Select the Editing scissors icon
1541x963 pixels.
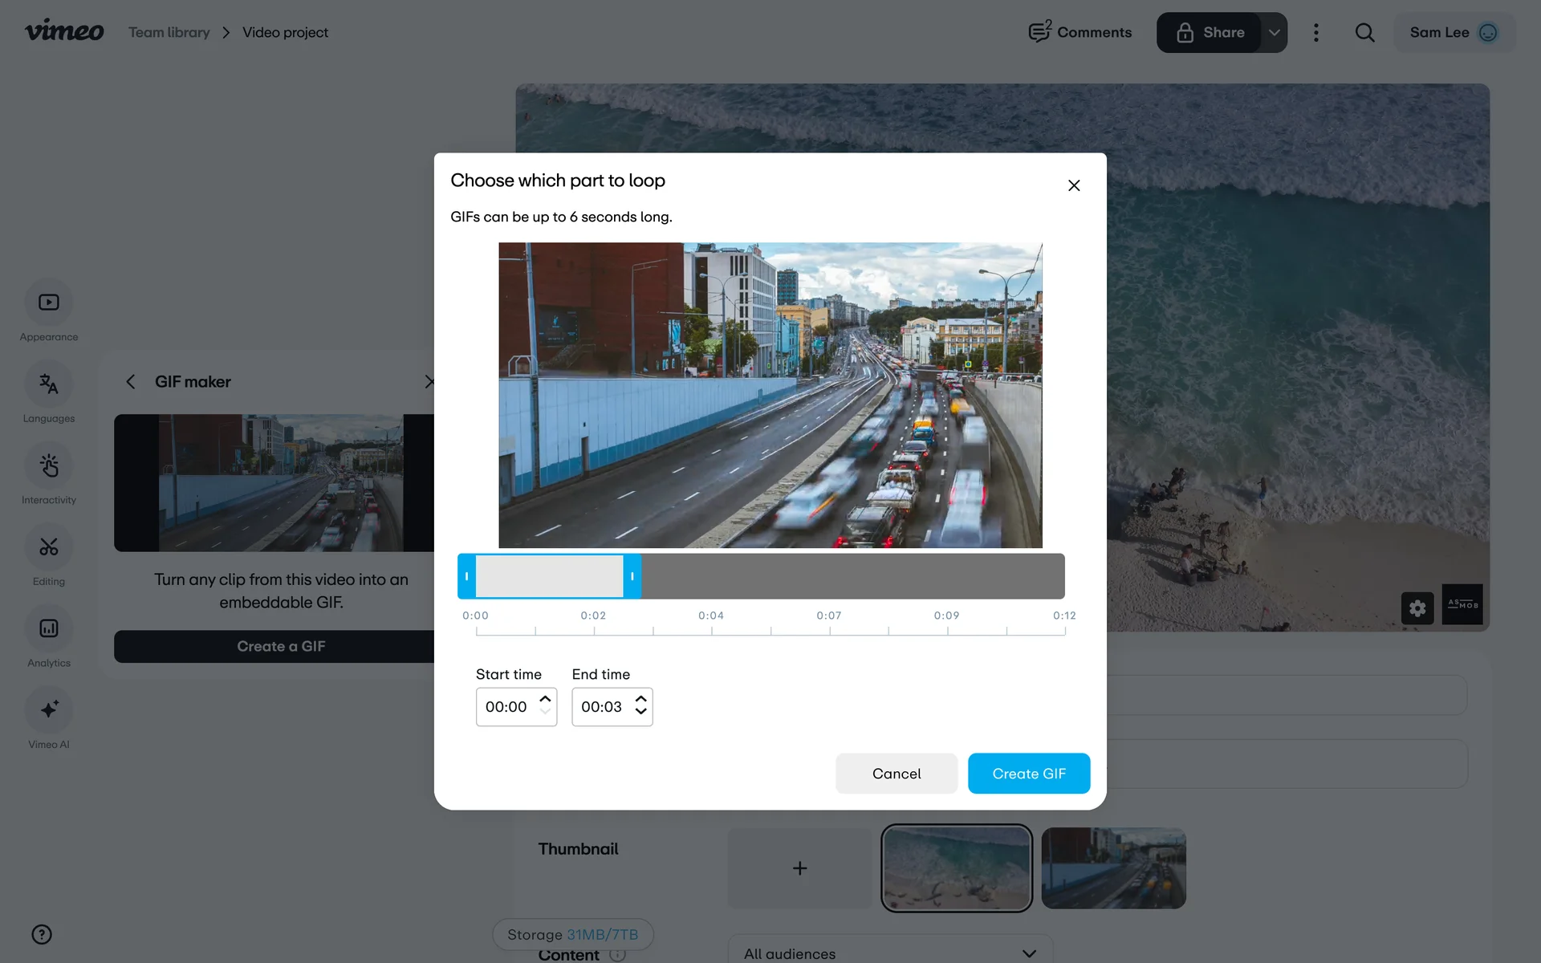point(49,547)
